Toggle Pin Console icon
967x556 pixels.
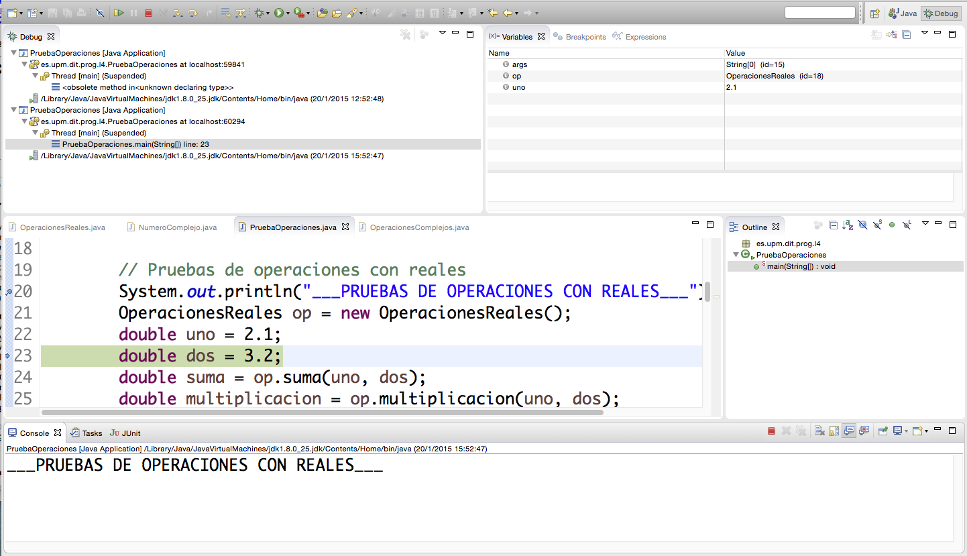(x=883, y=431)
